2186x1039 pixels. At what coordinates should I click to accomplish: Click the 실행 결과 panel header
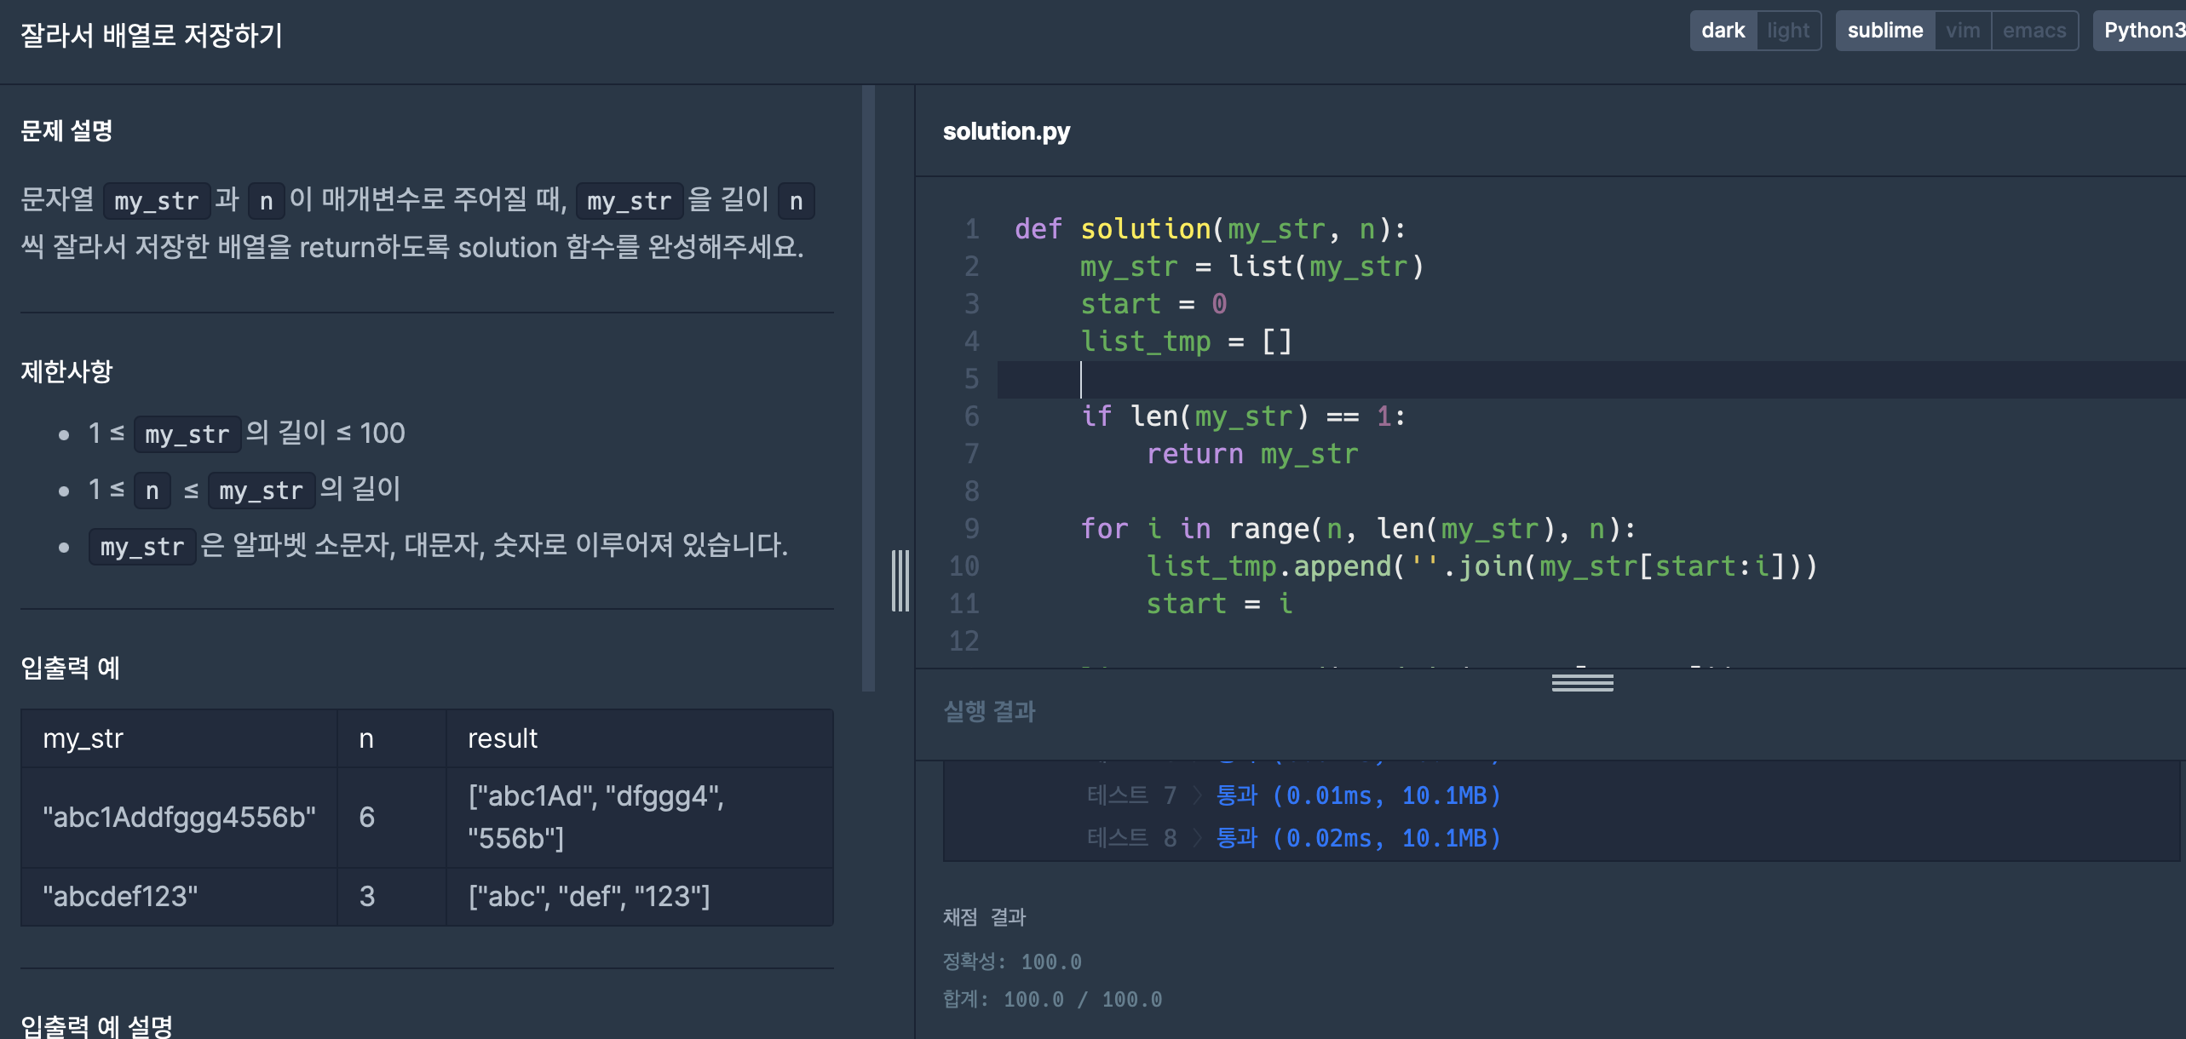click(989, 711)
